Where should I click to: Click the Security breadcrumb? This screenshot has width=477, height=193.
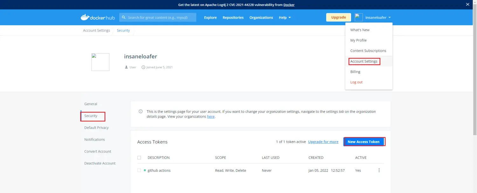(123, 30)
